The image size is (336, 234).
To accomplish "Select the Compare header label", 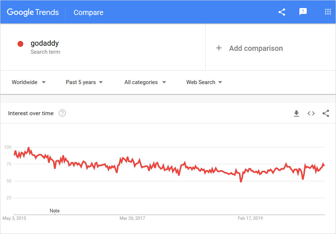I will [89, 12].
